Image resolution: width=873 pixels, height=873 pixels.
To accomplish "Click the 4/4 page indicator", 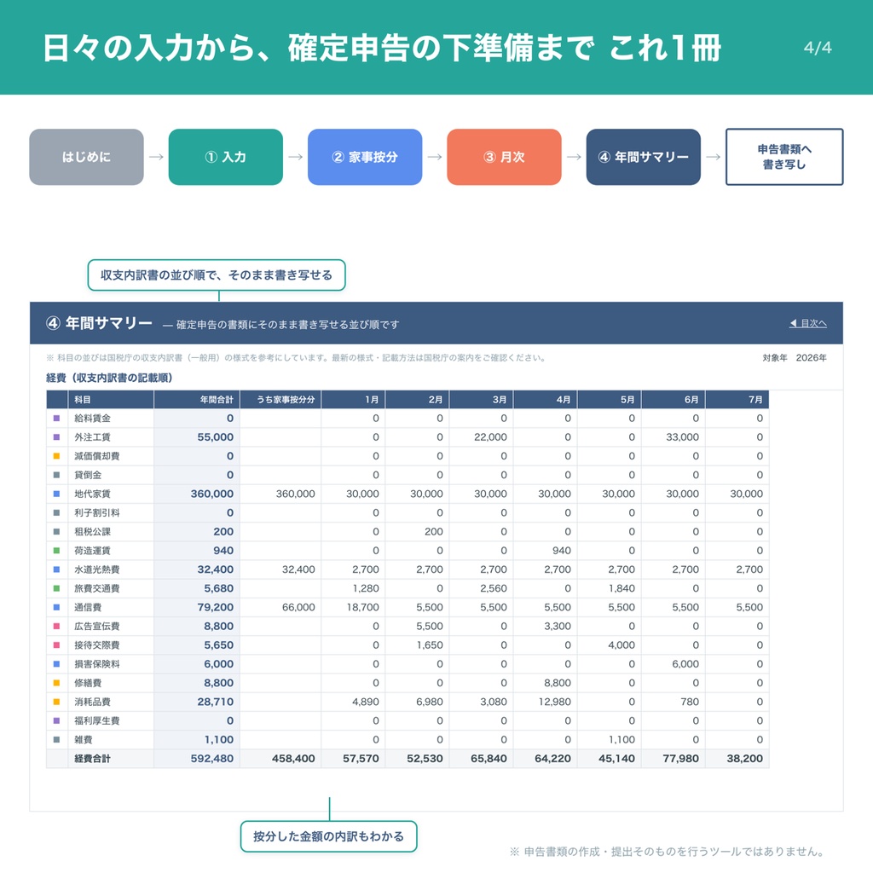I will 818,48.
